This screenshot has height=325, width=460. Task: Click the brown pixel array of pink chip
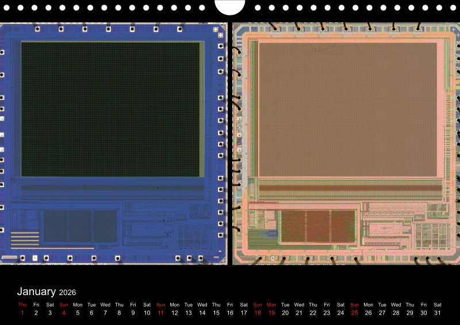click(347, 109)
